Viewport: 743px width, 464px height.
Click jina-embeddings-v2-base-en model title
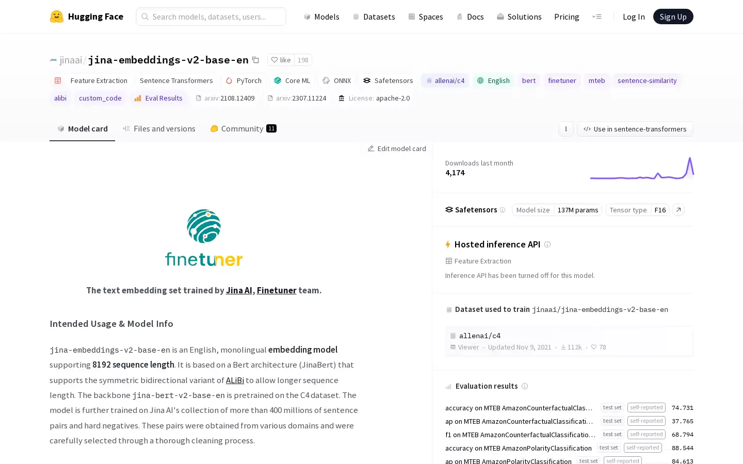coord(168,60)
